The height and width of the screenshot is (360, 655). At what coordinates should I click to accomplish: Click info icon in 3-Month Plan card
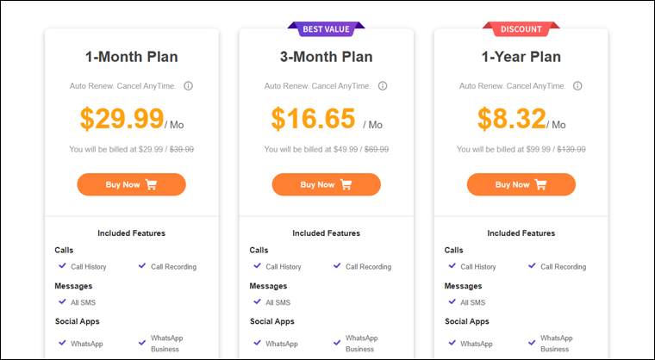click(383, 86)
